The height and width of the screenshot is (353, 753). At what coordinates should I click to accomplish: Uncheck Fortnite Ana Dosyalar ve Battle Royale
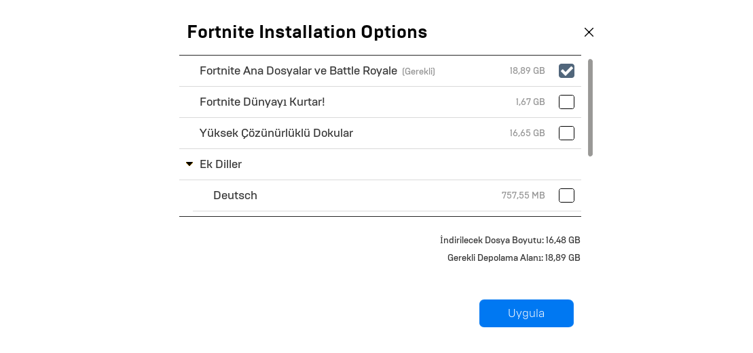pos(566,71)
